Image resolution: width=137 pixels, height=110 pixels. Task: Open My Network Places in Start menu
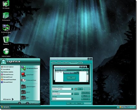30,68
